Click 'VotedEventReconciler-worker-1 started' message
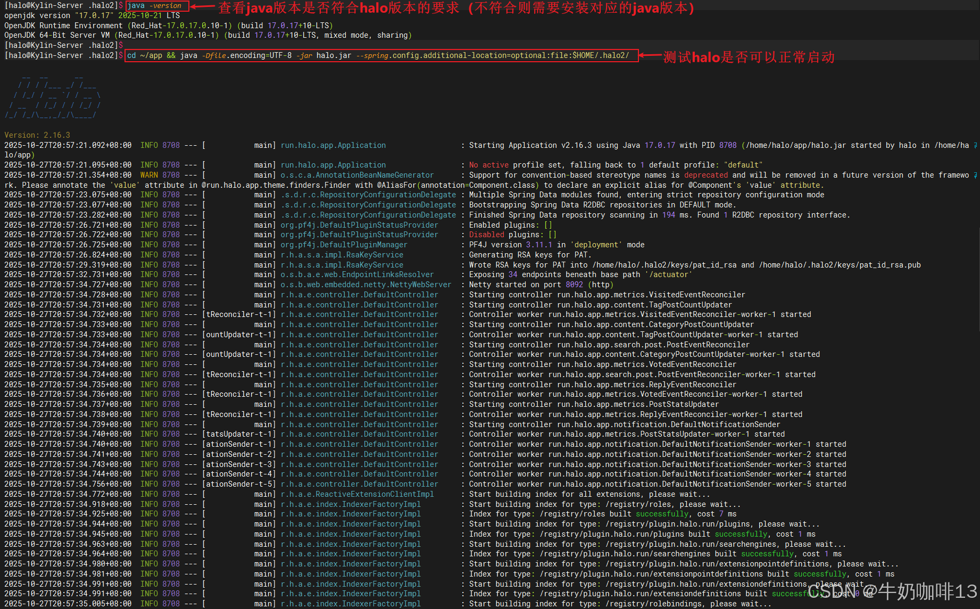 (635, 394)
